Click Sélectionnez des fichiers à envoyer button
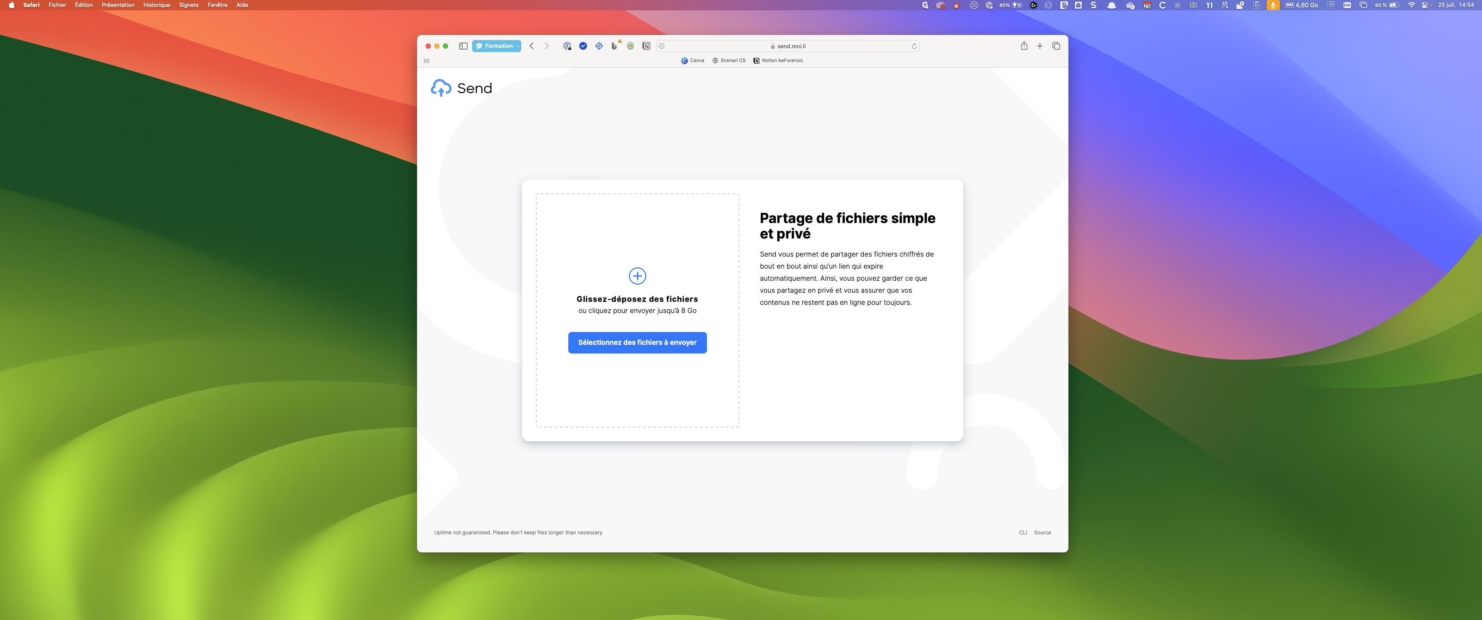Image resolution: width=1482 pixels, height=620 pixels. (x=637, y=343)
